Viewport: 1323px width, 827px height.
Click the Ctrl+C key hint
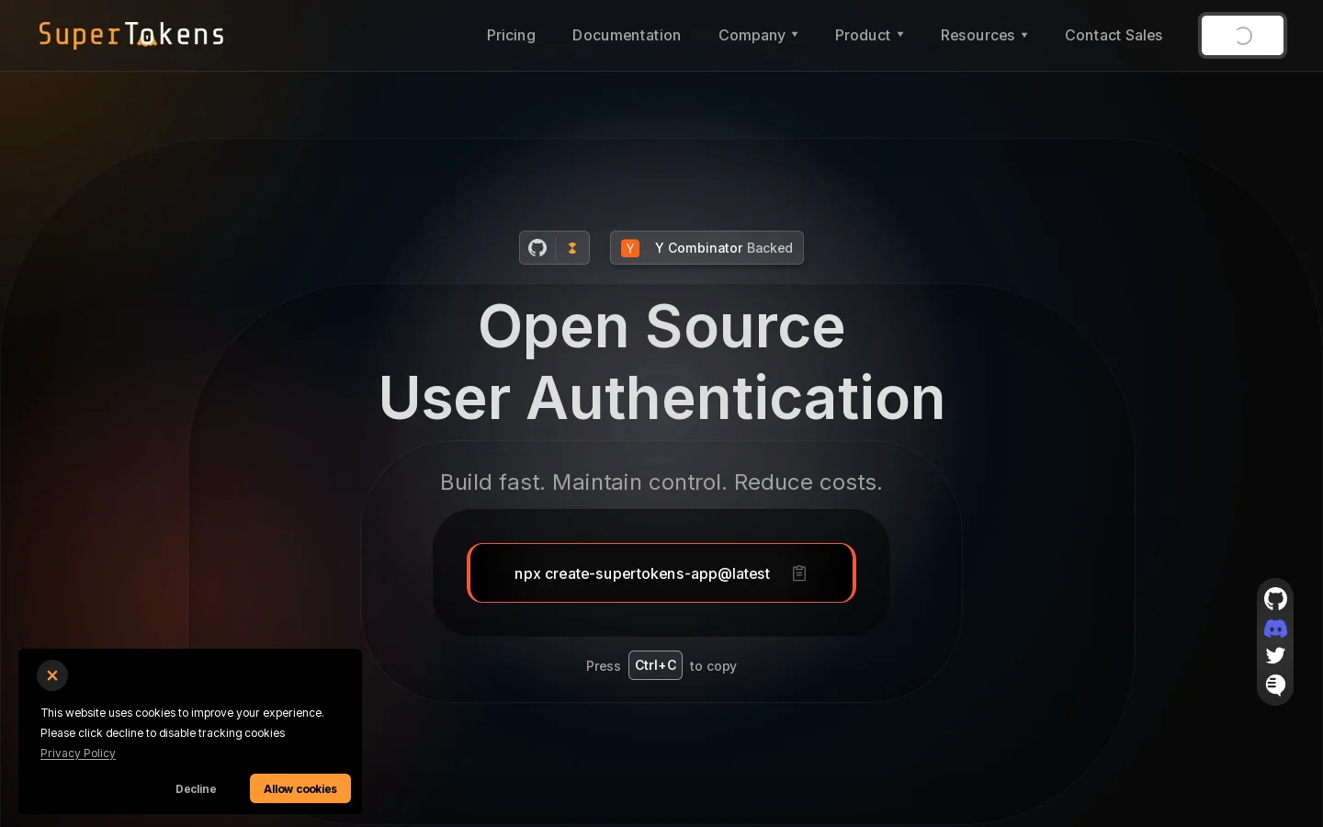(655, 665)
